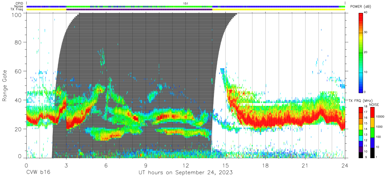Click the TX Freq row label
388x179 pixels.
(17, 9)
